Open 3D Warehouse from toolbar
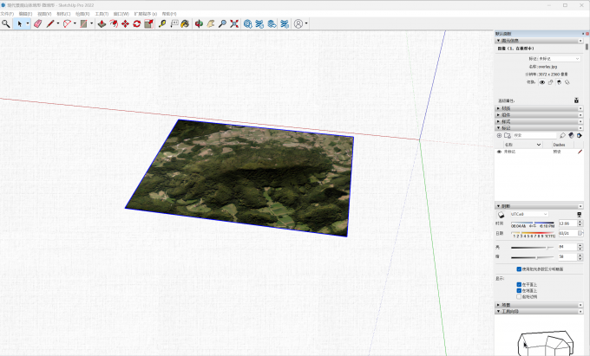 click(247, 23)
